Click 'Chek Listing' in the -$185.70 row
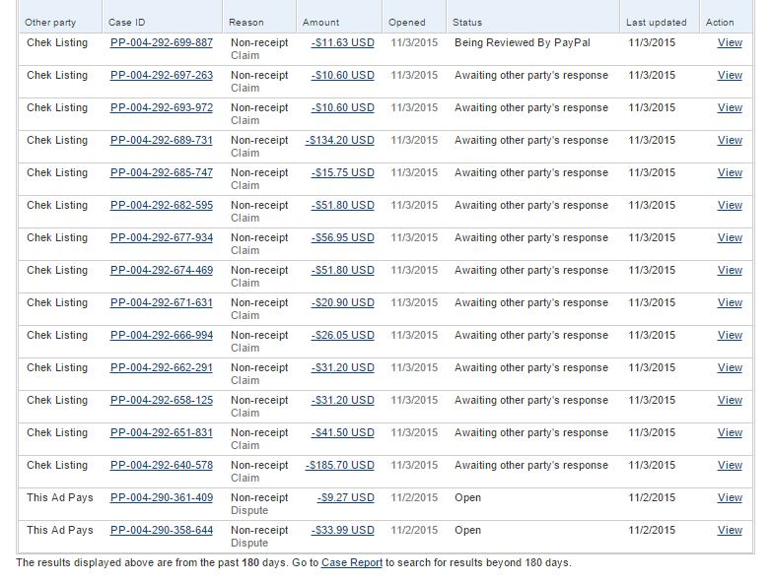The width and height of the screenshot is (771, 582). pyautogui.click(x=57, y=465)
